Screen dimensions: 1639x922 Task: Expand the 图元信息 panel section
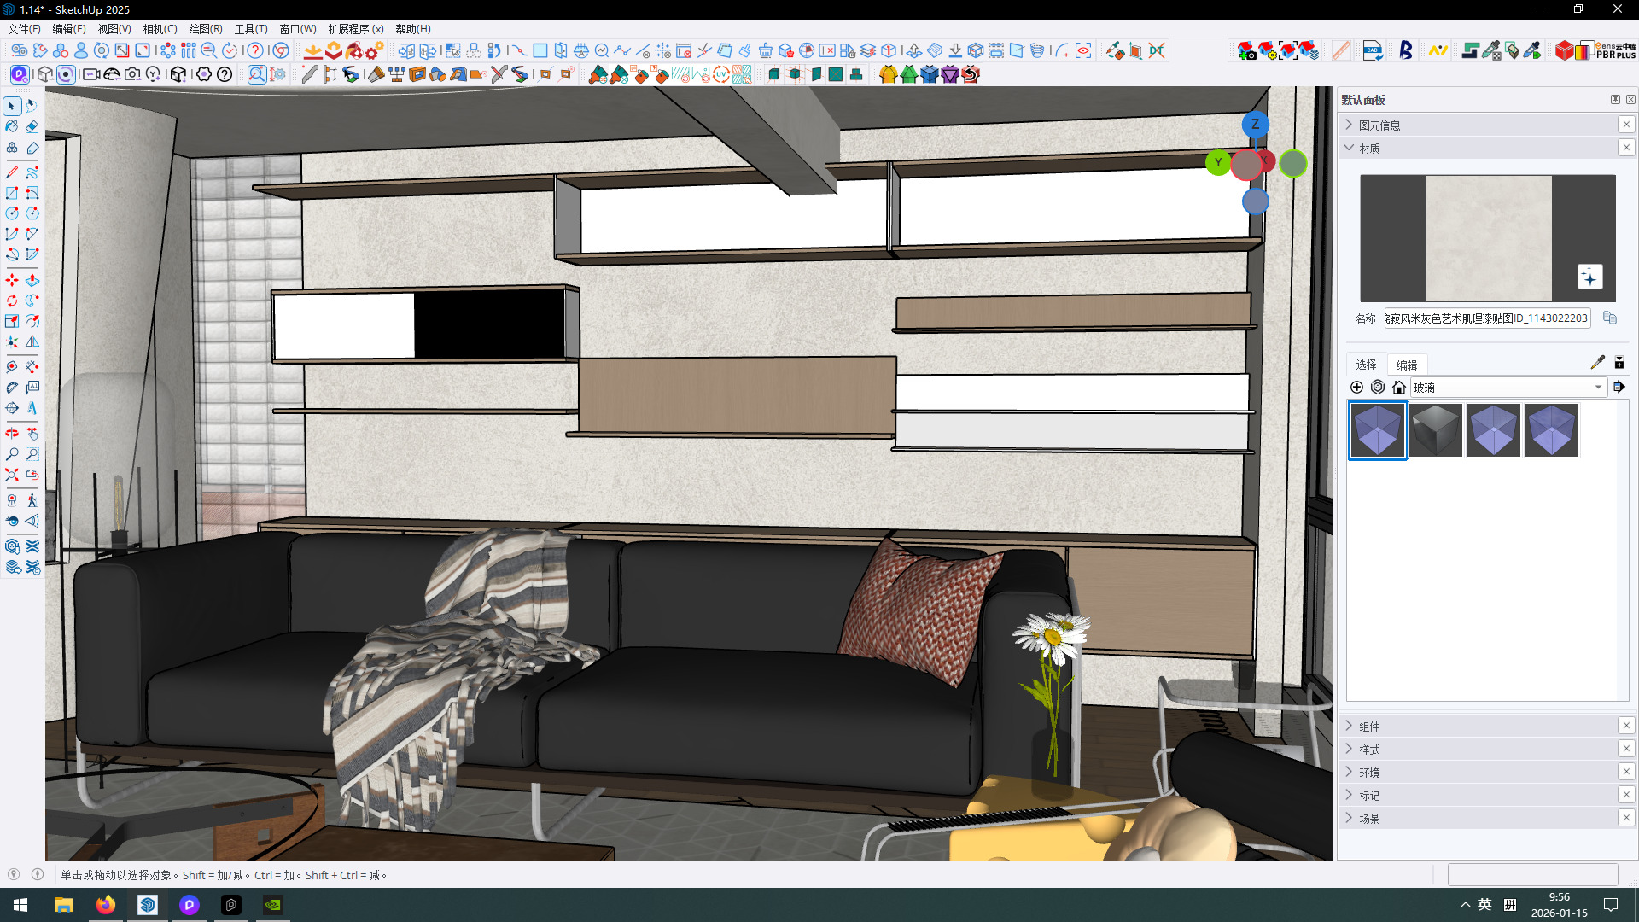tap(1379, 125)
